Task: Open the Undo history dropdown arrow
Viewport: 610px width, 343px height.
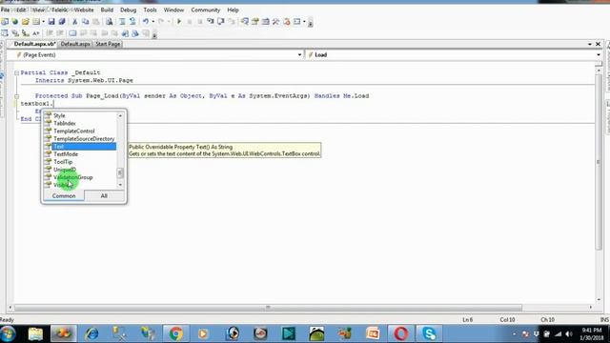Action: [152, 22]
